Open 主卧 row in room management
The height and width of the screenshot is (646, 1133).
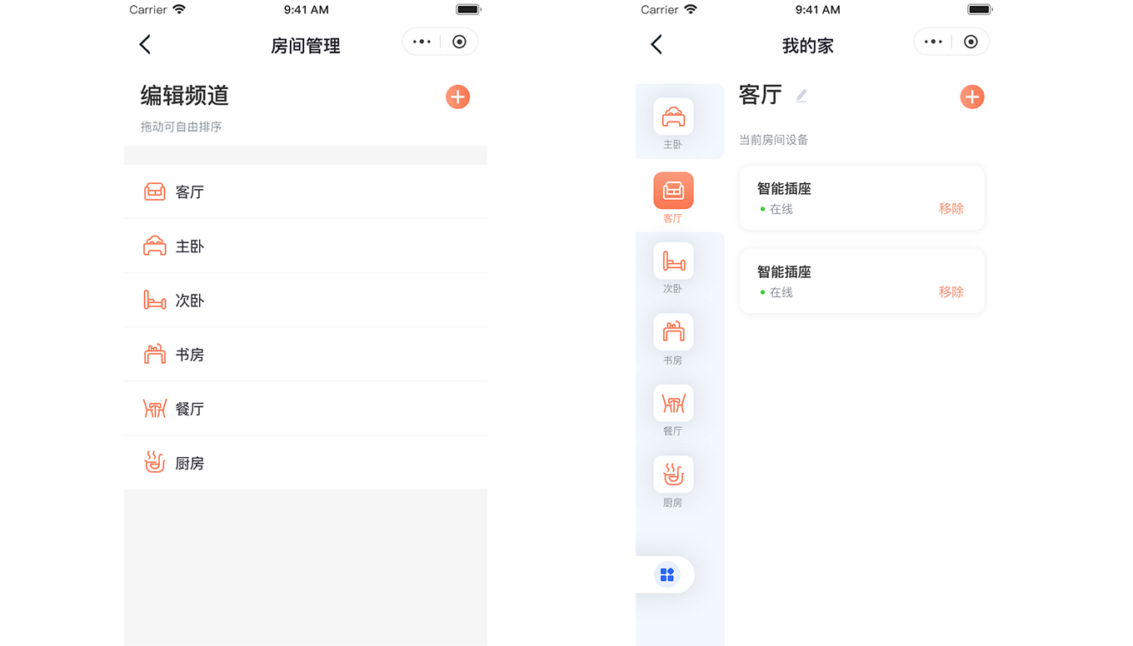click(x=306, y=246)
